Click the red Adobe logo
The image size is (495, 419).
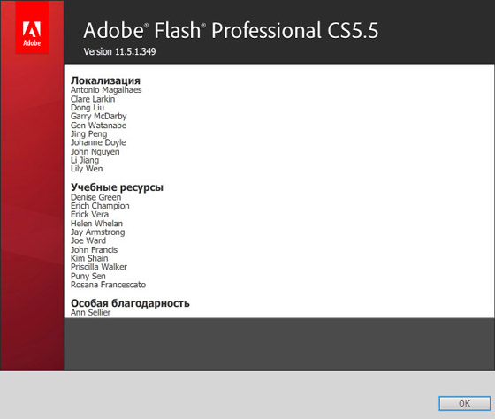coord(32,27)
